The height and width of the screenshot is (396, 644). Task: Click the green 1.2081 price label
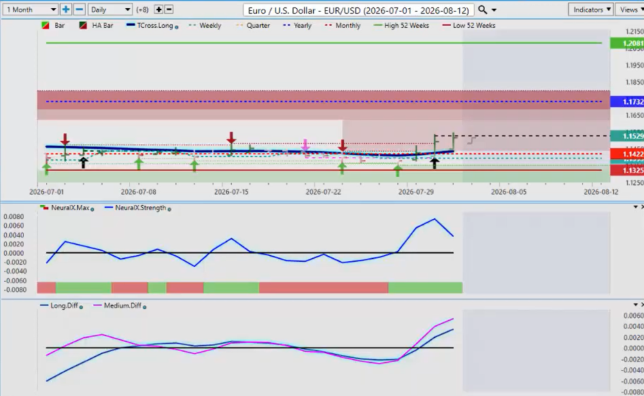point(627,43)
